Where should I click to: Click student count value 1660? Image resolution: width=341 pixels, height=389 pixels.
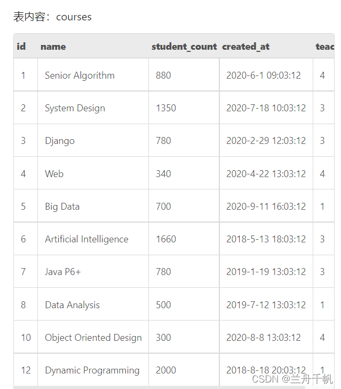(x=166, y=239)
